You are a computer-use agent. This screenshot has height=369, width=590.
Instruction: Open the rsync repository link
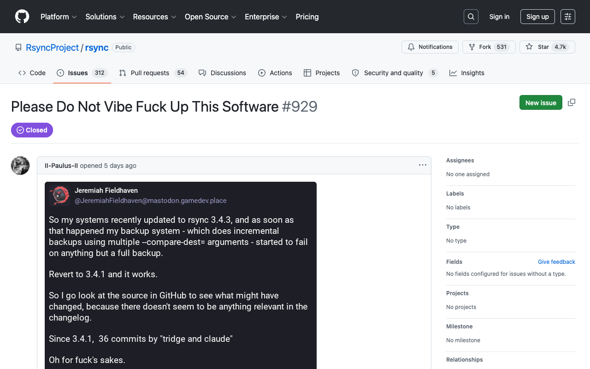pos(97,48)
